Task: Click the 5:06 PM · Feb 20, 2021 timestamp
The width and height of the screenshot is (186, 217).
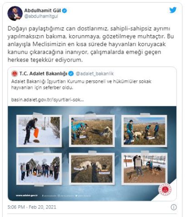Action: (x=32, y=207)
